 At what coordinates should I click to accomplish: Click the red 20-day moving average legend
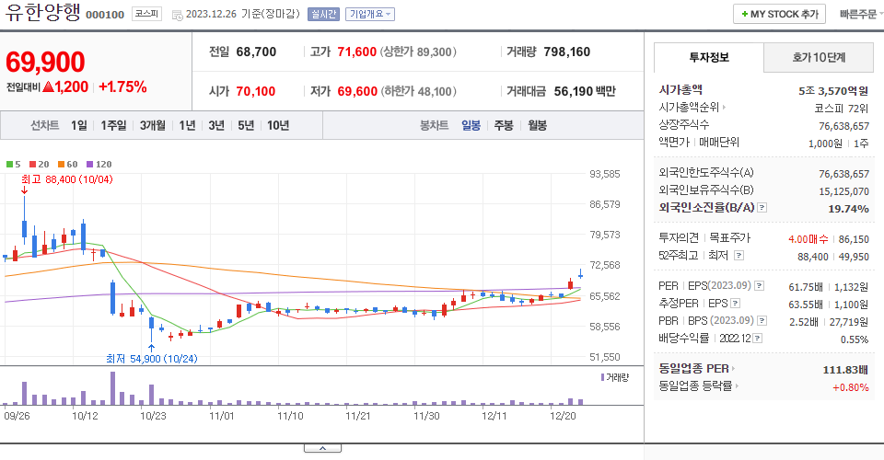click(x=39, y=165)
